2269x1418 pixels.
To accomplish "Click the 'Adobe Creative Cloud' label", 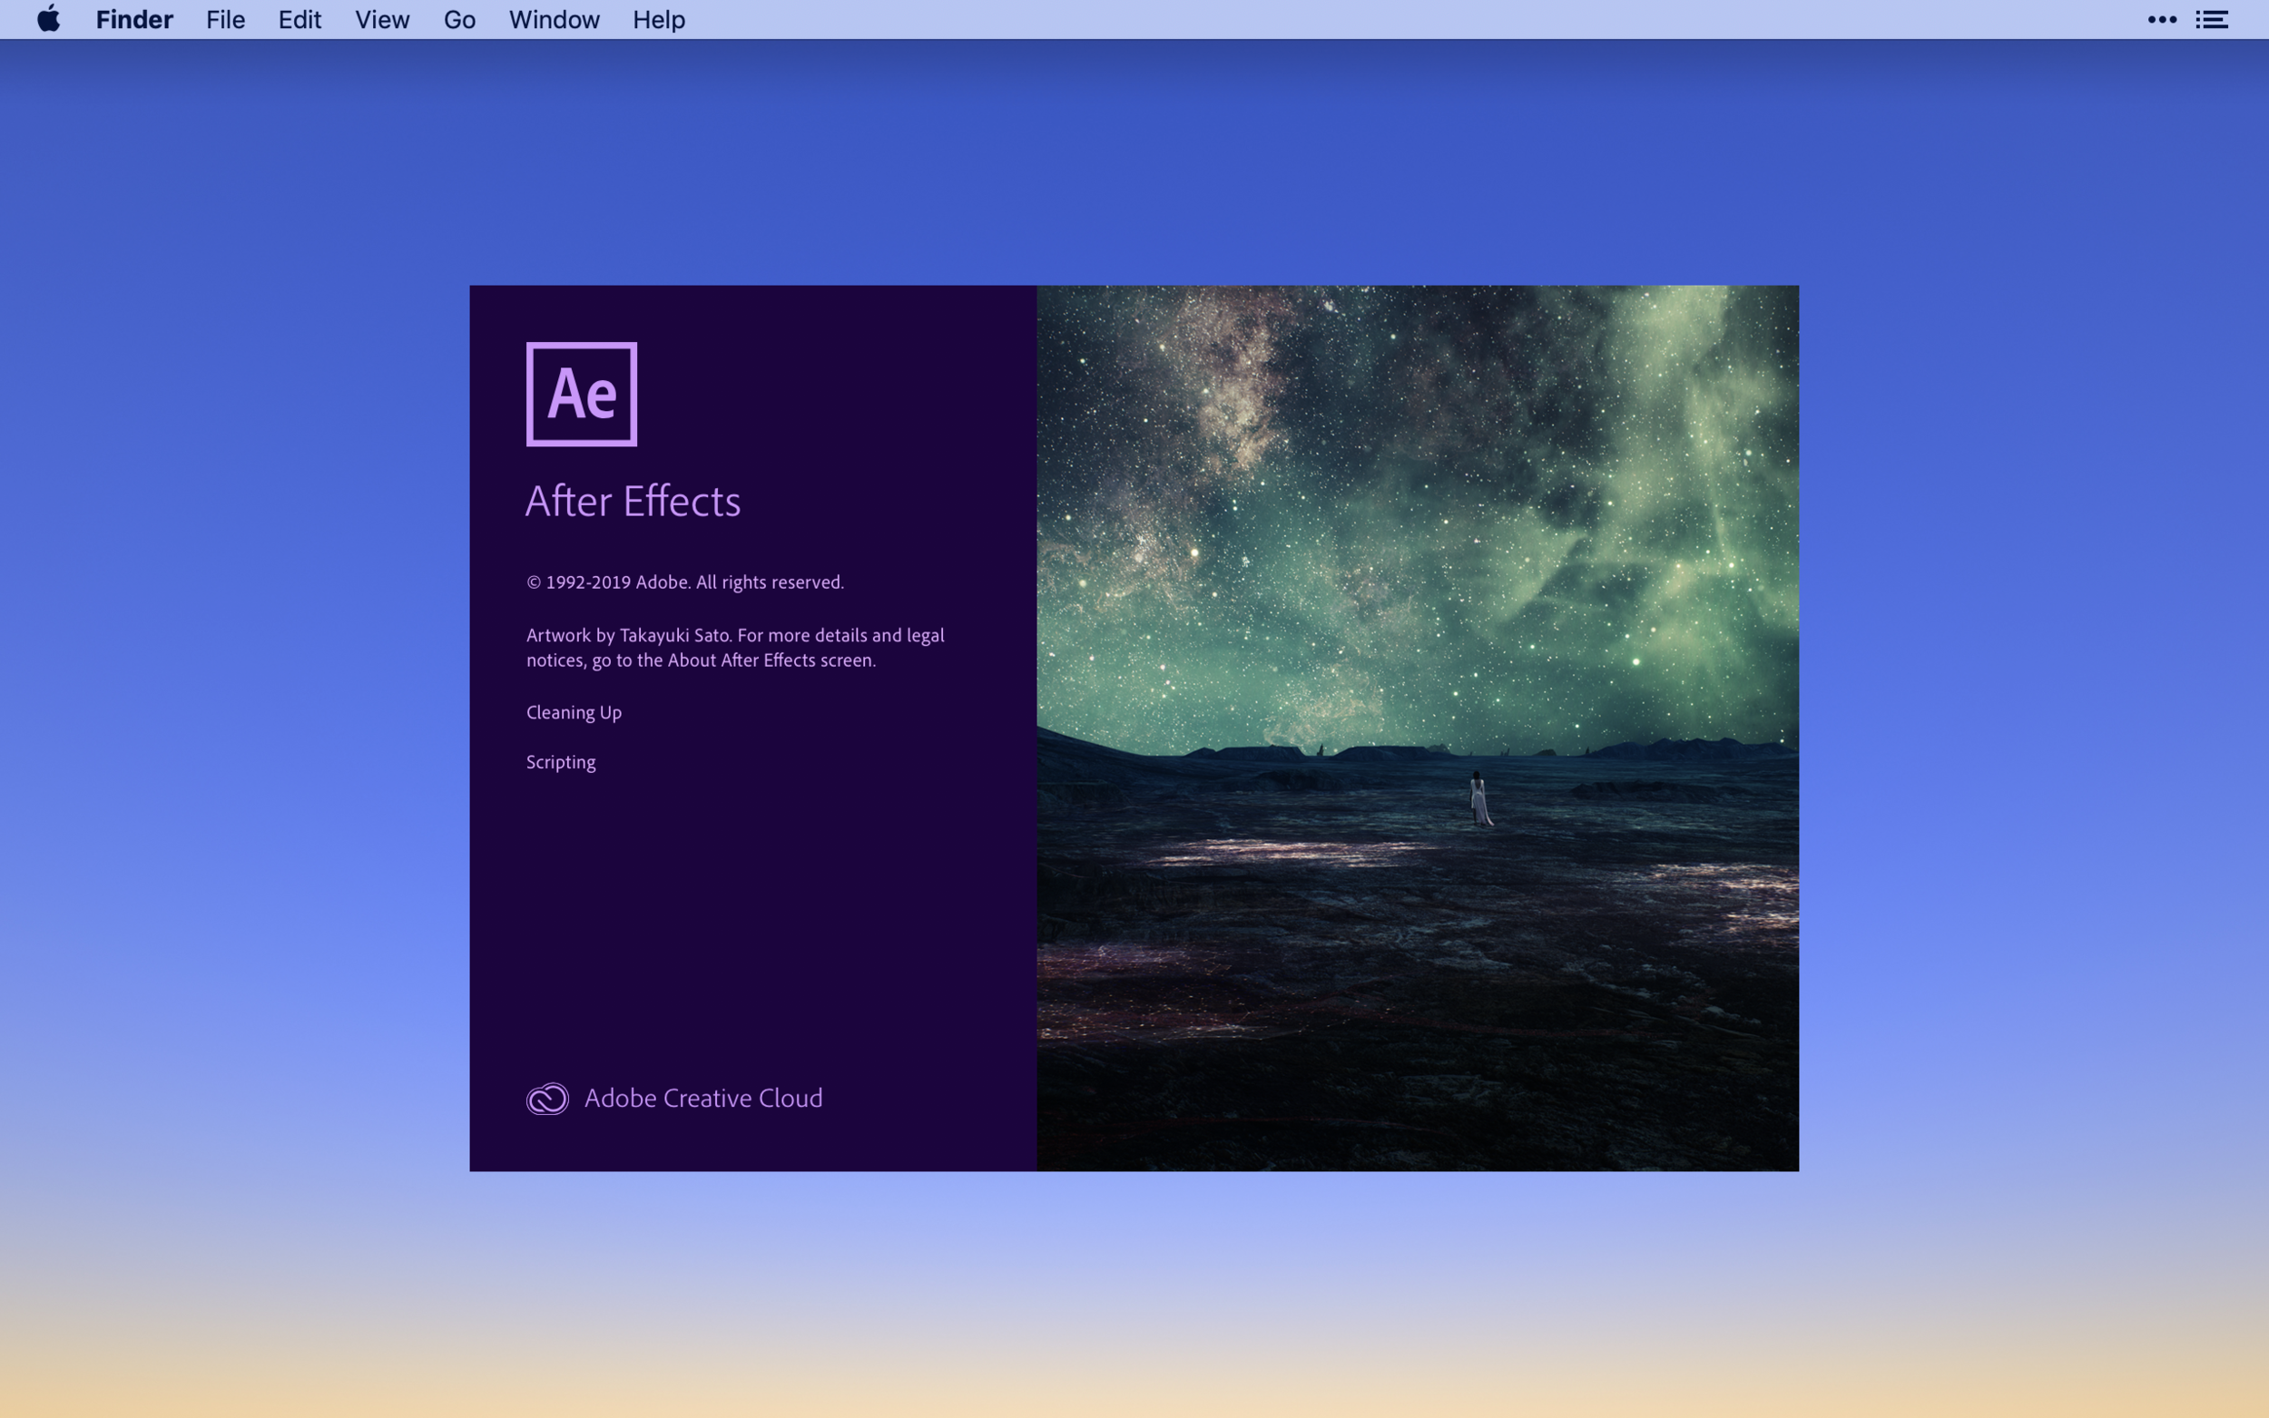I will [703, 1098].
